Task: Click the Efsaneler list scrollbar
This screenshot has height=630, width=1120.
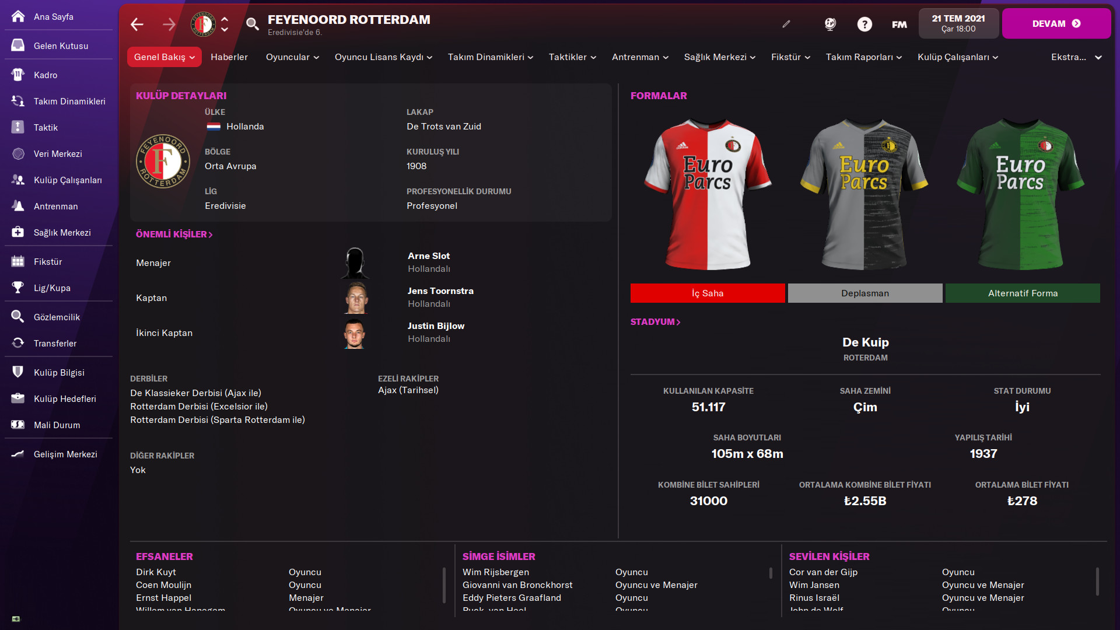Action: 444,584
